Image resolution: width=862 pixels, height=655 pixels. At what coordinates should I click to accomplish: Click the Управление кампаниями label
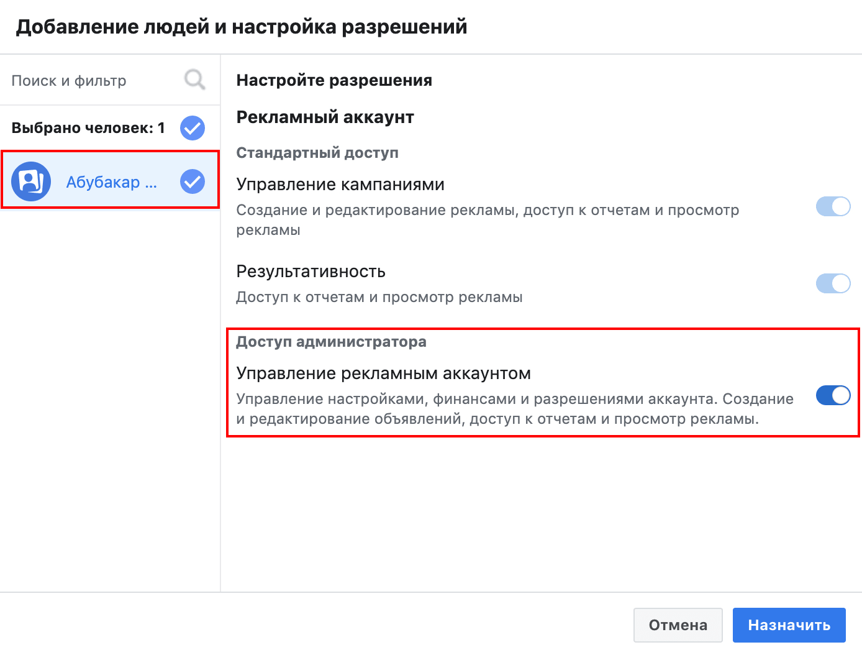pos(340,185)
